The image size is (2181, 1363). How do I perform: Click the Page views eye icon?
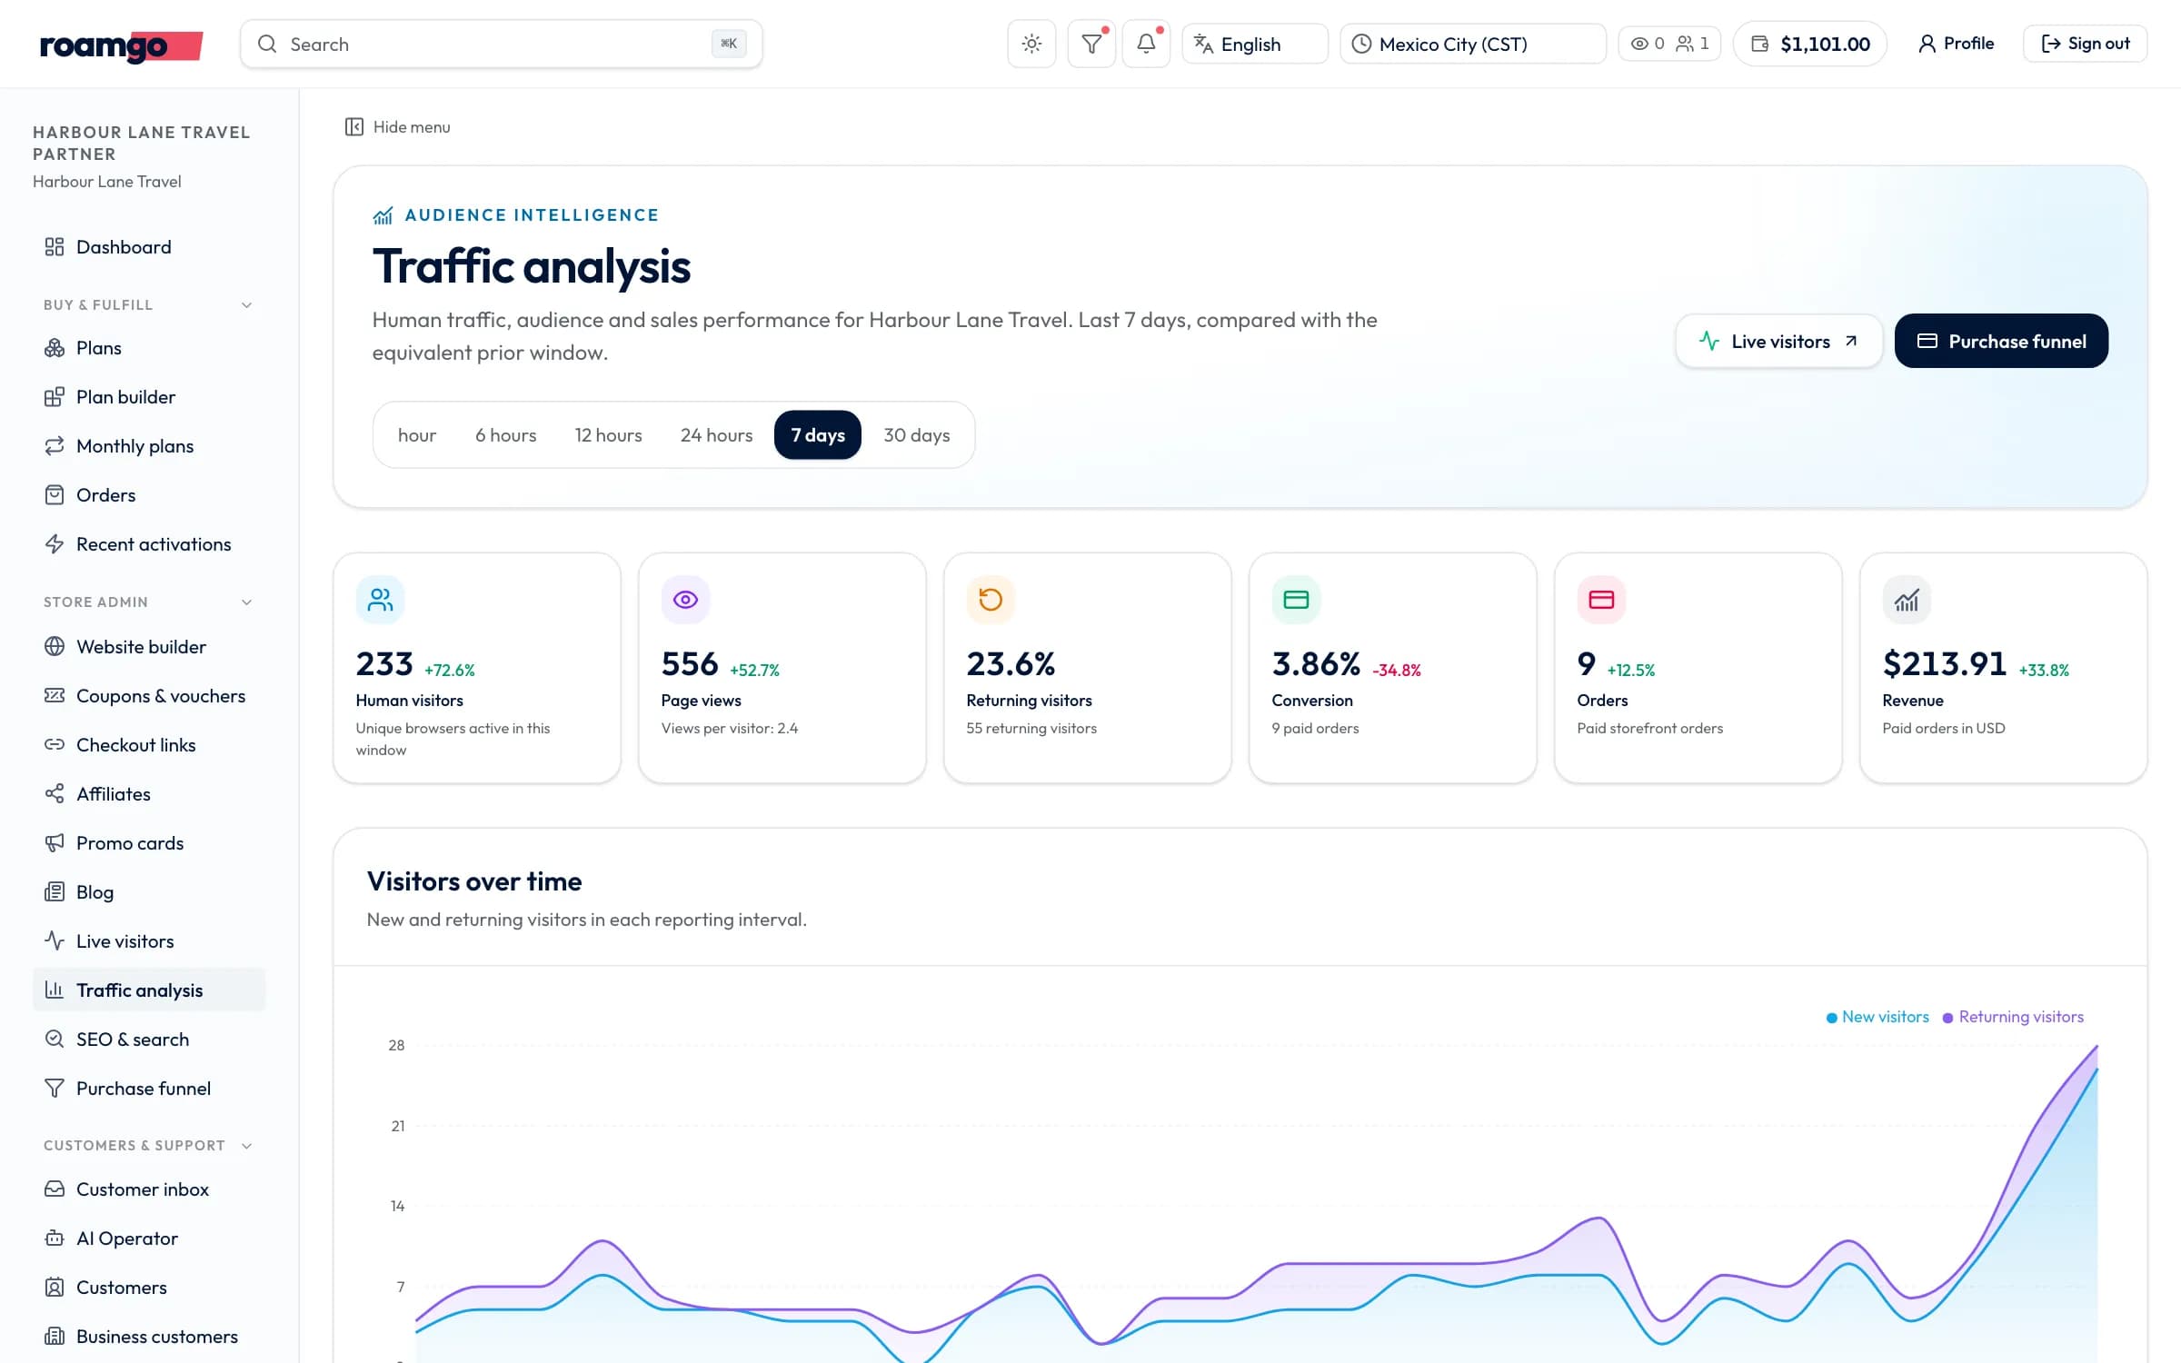pyautogui.click(x=685, y=600)
